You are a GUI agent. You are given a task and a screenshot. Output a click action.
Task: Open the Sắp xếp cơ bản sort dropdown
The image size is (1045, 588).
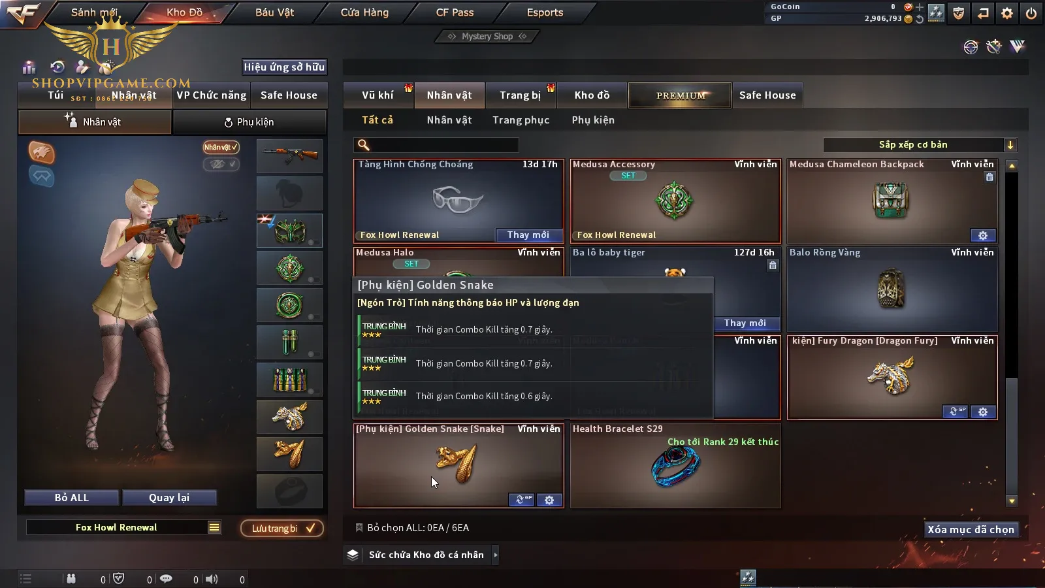[x=920, y=145]
